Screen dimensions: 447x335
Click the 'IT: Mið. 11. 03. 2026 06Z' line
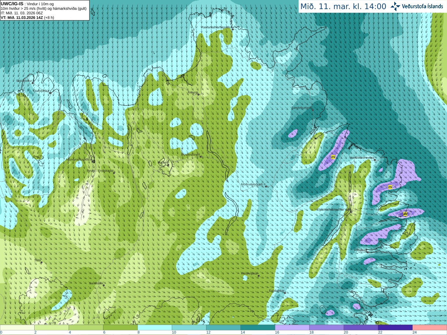coord(22,13)
